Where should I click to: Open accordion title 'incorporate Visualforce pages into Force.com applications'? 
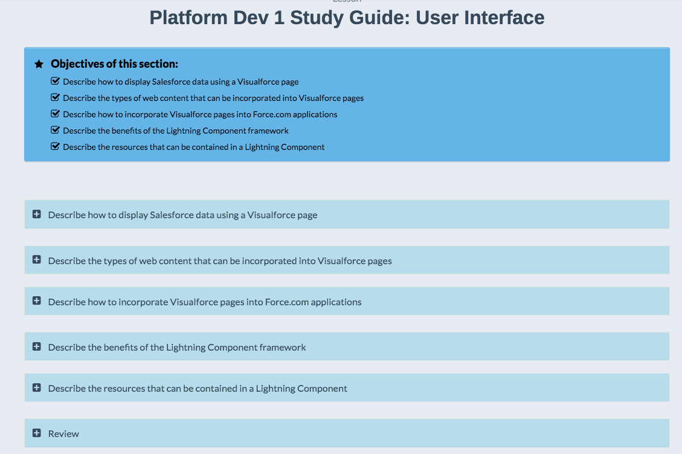pyautogui.click(x=204, y=302)
